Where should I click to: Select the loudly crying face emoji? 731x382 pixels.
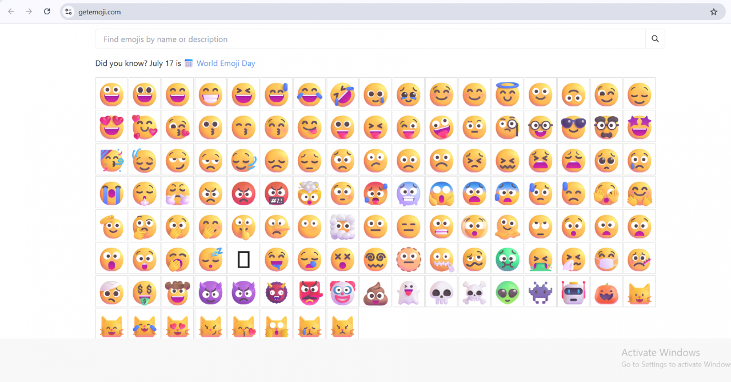(x=111, y=193)
